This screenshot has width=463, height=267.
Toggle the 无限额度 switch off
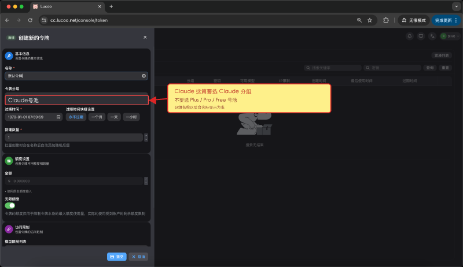[x=10, y=205]
